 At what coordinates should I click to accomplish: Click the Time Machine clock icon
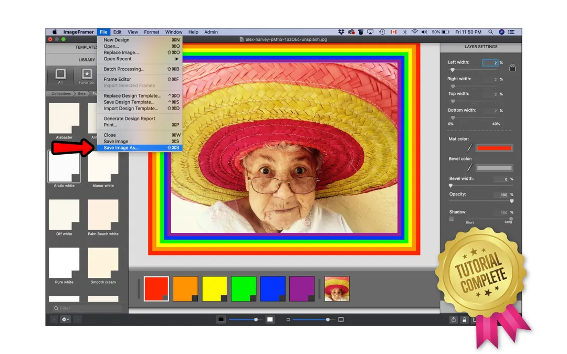[x=382, y=32]
